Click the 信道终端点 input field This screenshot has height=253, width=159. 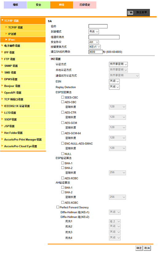tap(104, 37)
